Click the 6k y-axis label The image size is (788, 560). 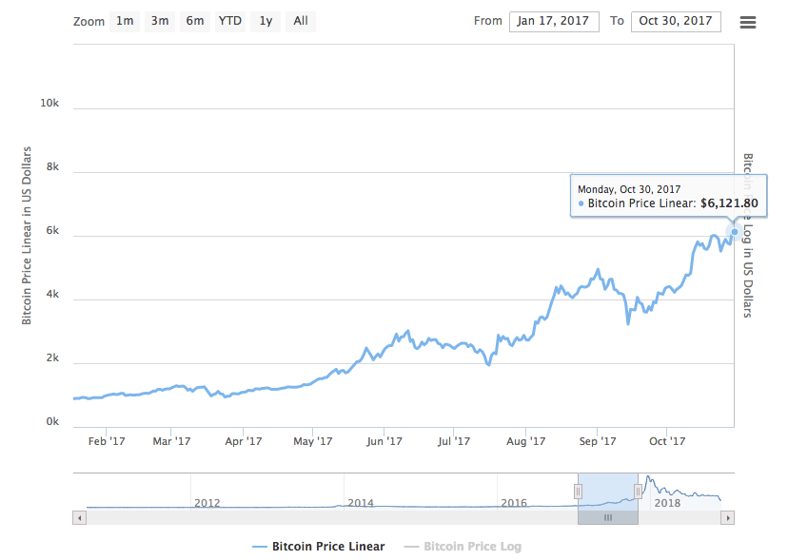point(52,230)
